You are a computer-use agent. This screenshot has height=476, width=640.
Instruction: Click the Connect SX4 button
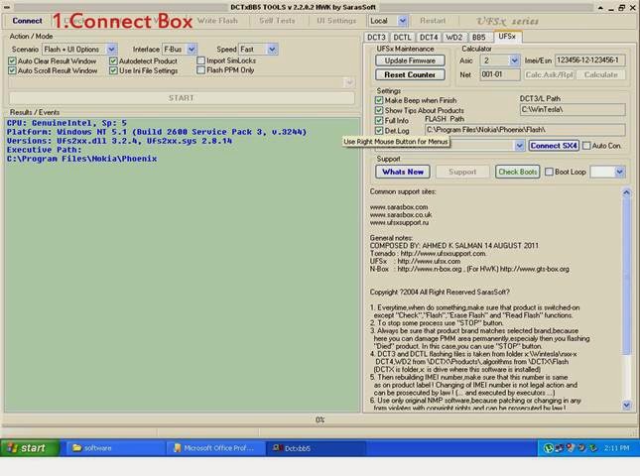tap(554, 146)
